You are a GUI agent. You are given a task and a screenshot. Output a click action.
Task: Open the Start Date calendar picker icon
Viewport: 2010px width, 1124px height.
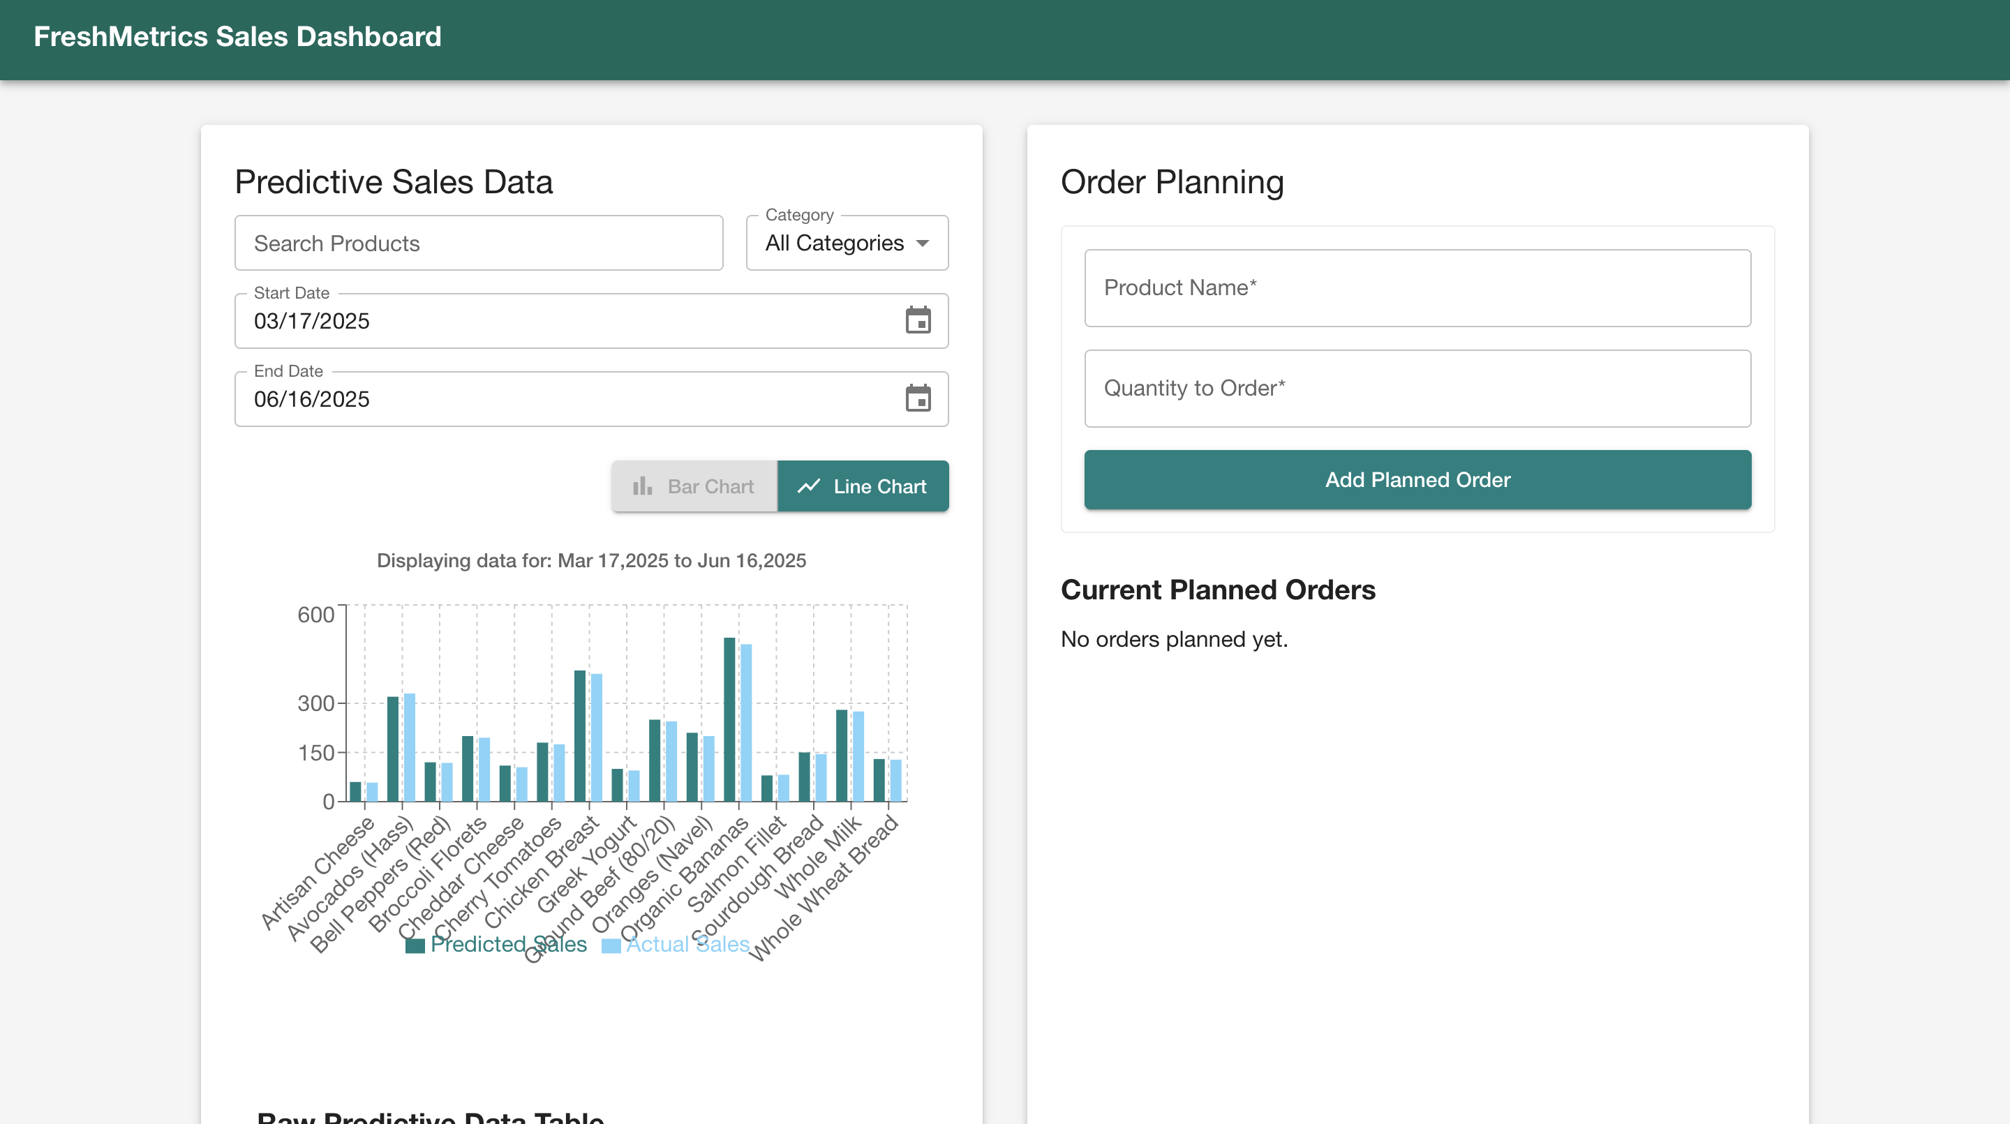[918, 320]
